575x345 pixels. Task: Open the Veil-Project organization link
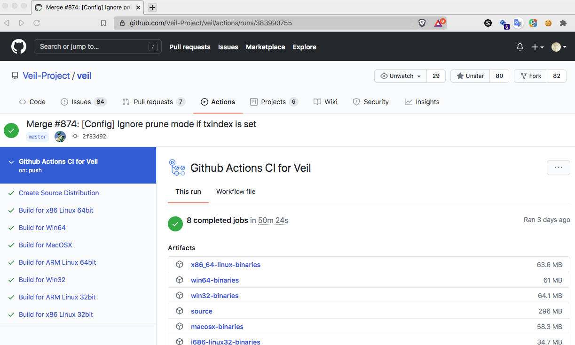click(x=46, y=76)
